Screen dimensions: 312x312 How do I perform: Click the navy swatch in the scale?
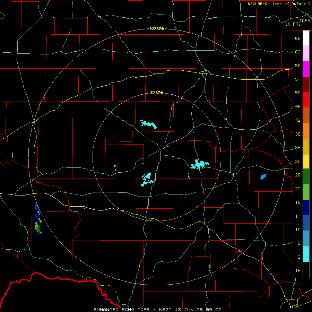tap(306, 208)
